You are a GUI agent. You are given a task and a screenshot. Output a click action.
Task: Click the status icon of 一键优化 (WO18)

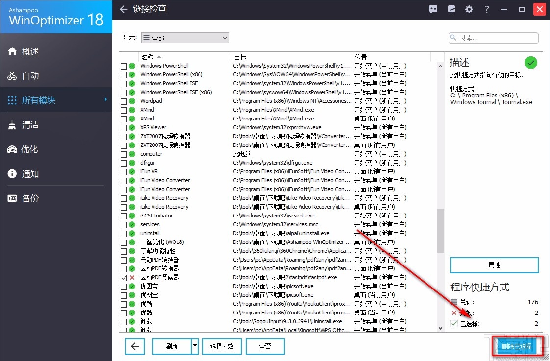[x=132, y=242]
